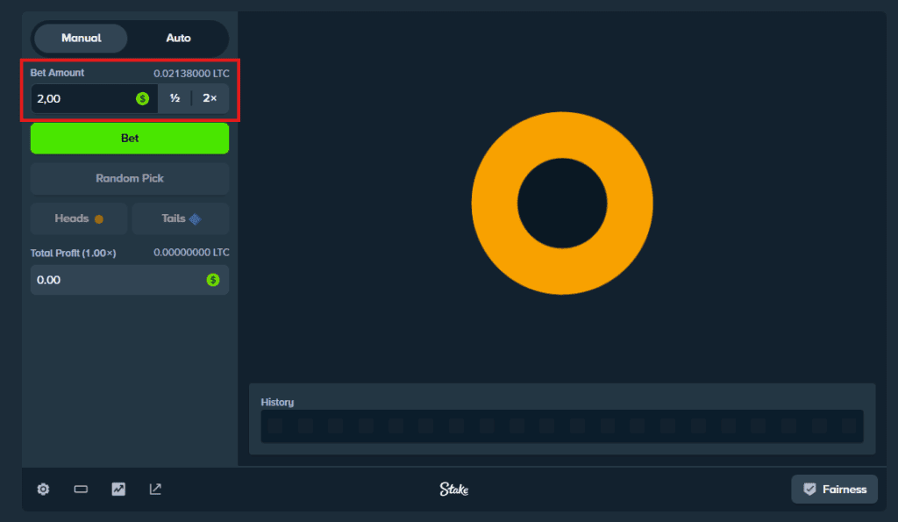Select Heads
Image resolution: width=898 pixels, height=522 pixels.
pos(79,218)
